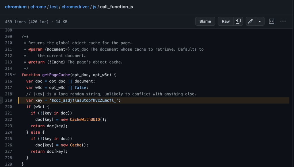Click the Blame button
The image size is (294, 167).
coord(205,21)
